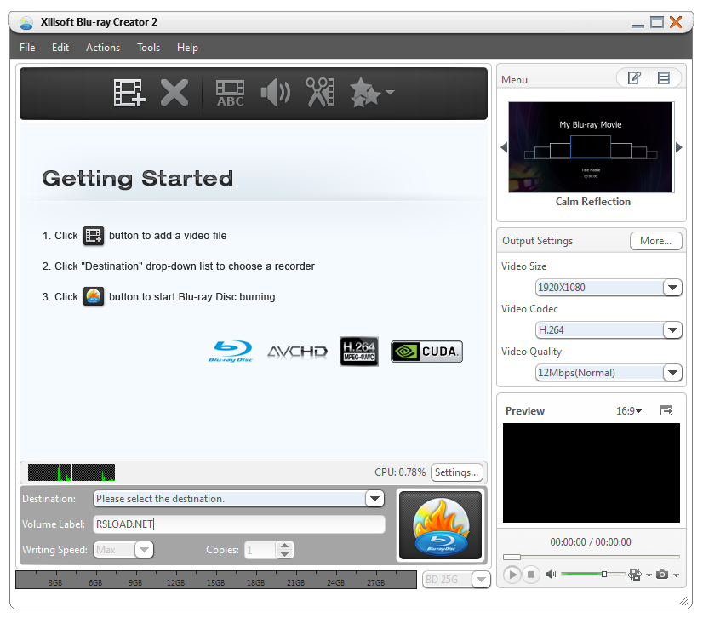
Task: Click the "00:00:00 / 00:00:00" time text
Action: 591,542
